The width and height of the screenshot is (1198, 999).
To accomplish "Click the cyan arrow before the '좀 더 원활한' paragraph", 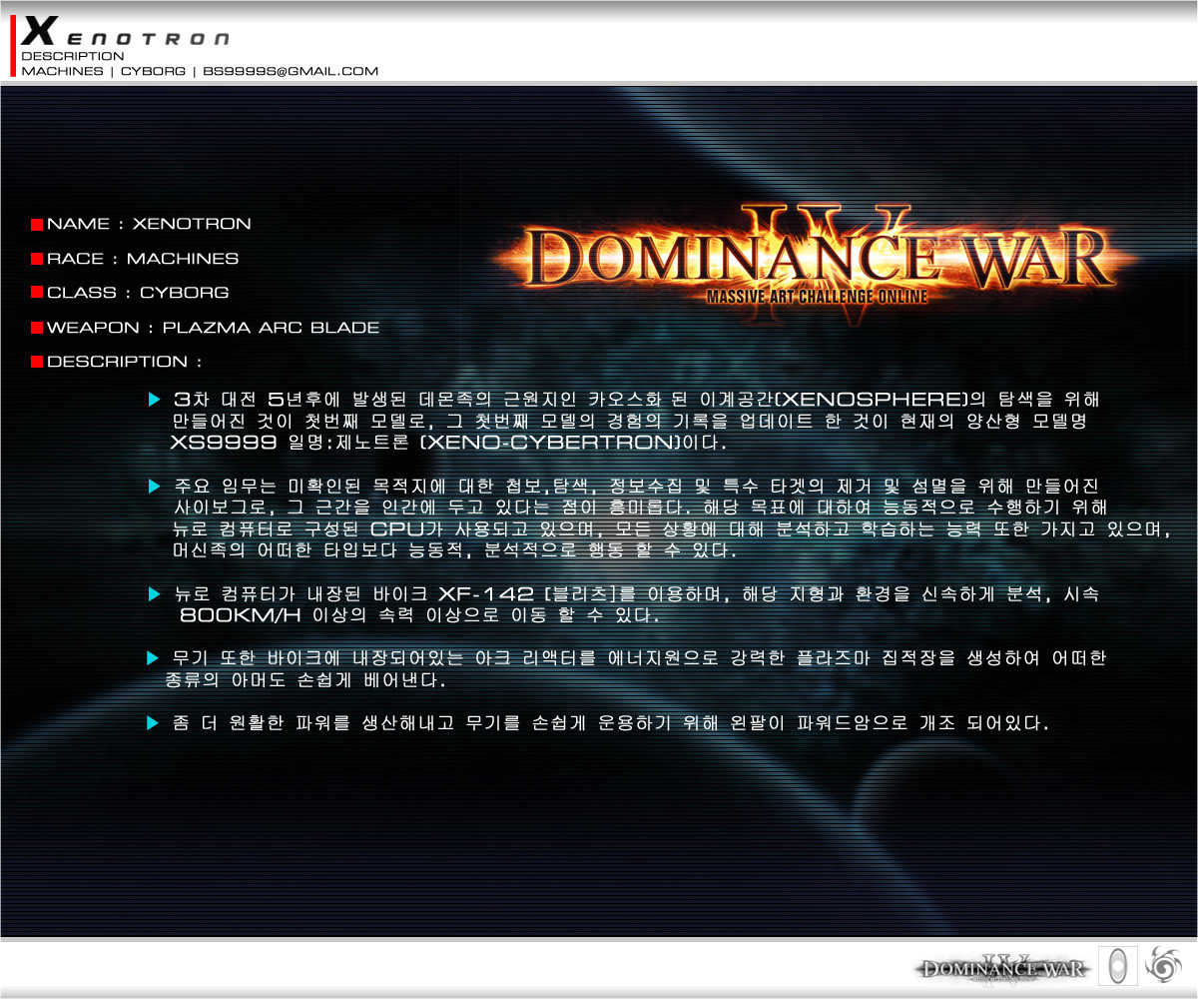I will pos(153,722).
